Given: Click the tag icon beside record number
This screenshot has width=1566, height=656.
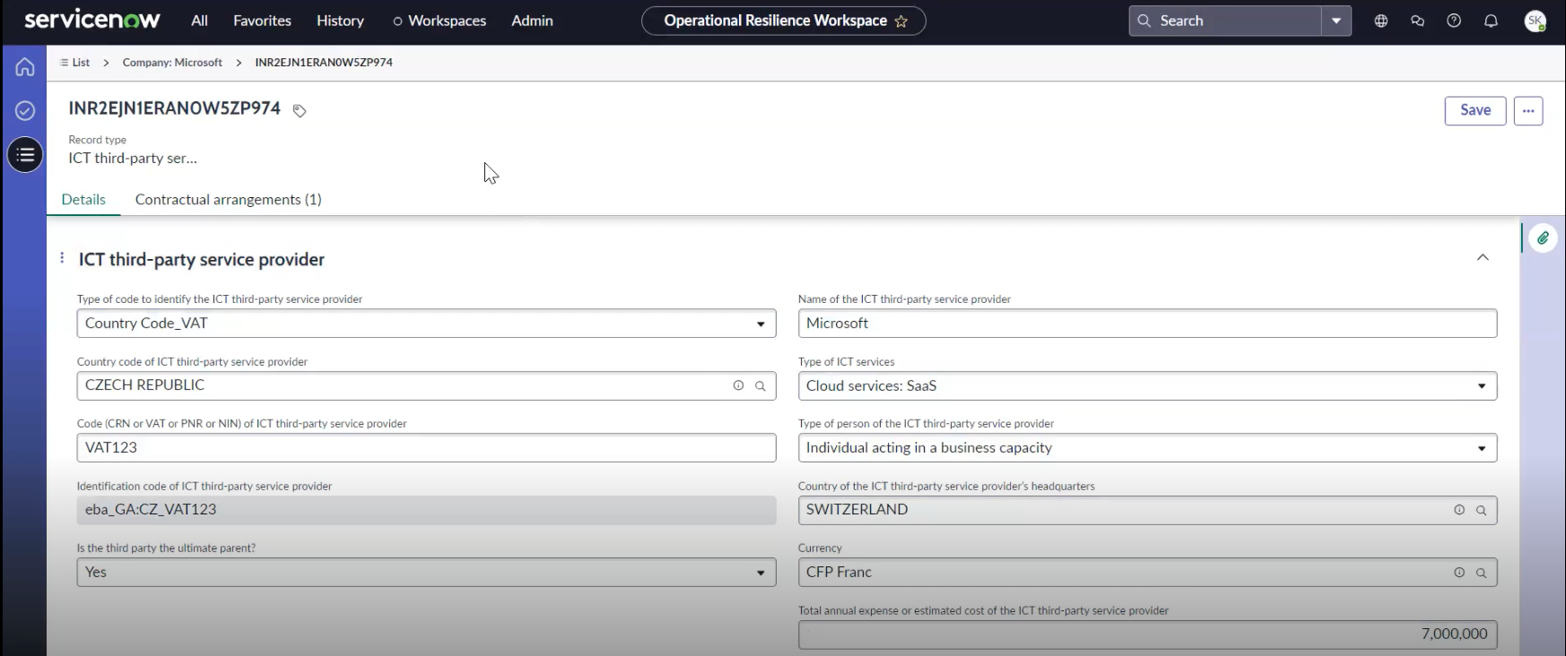Looking at the screenshot, I should [300, 110].
